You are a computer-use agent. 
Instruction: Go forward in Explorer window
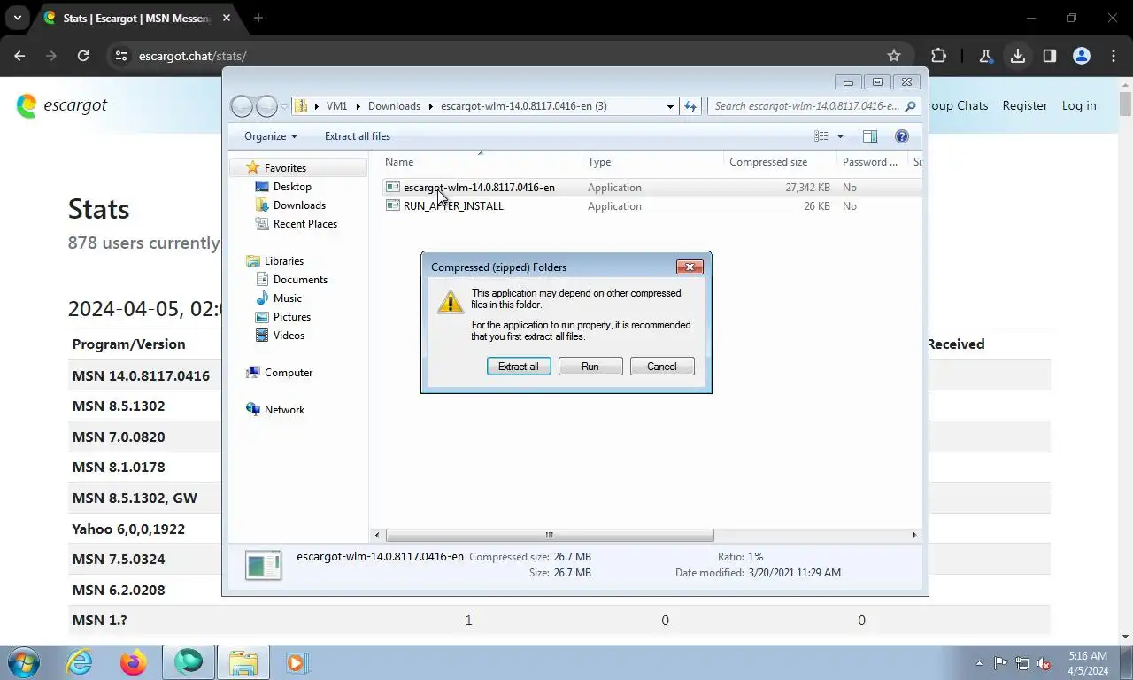[266, 106]
